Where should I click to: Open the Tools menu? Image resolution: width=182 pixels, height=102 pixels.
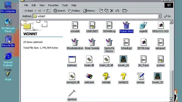click(x=65, y=5)
